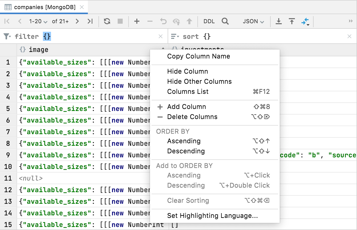The width and height of the screenshot is (357, 230).
Task: Select the Add New Row icon
Action: [137, 21]
